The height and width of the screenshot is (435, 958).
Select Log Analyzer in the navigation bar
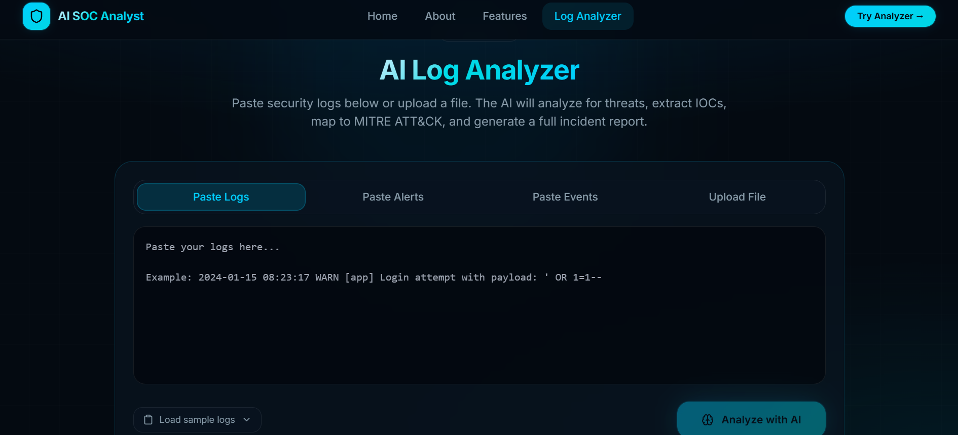(587, 16)
